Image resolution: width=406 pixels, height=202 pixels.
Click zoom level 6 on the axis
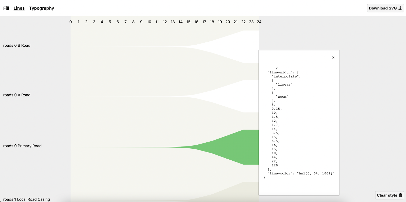118,22
